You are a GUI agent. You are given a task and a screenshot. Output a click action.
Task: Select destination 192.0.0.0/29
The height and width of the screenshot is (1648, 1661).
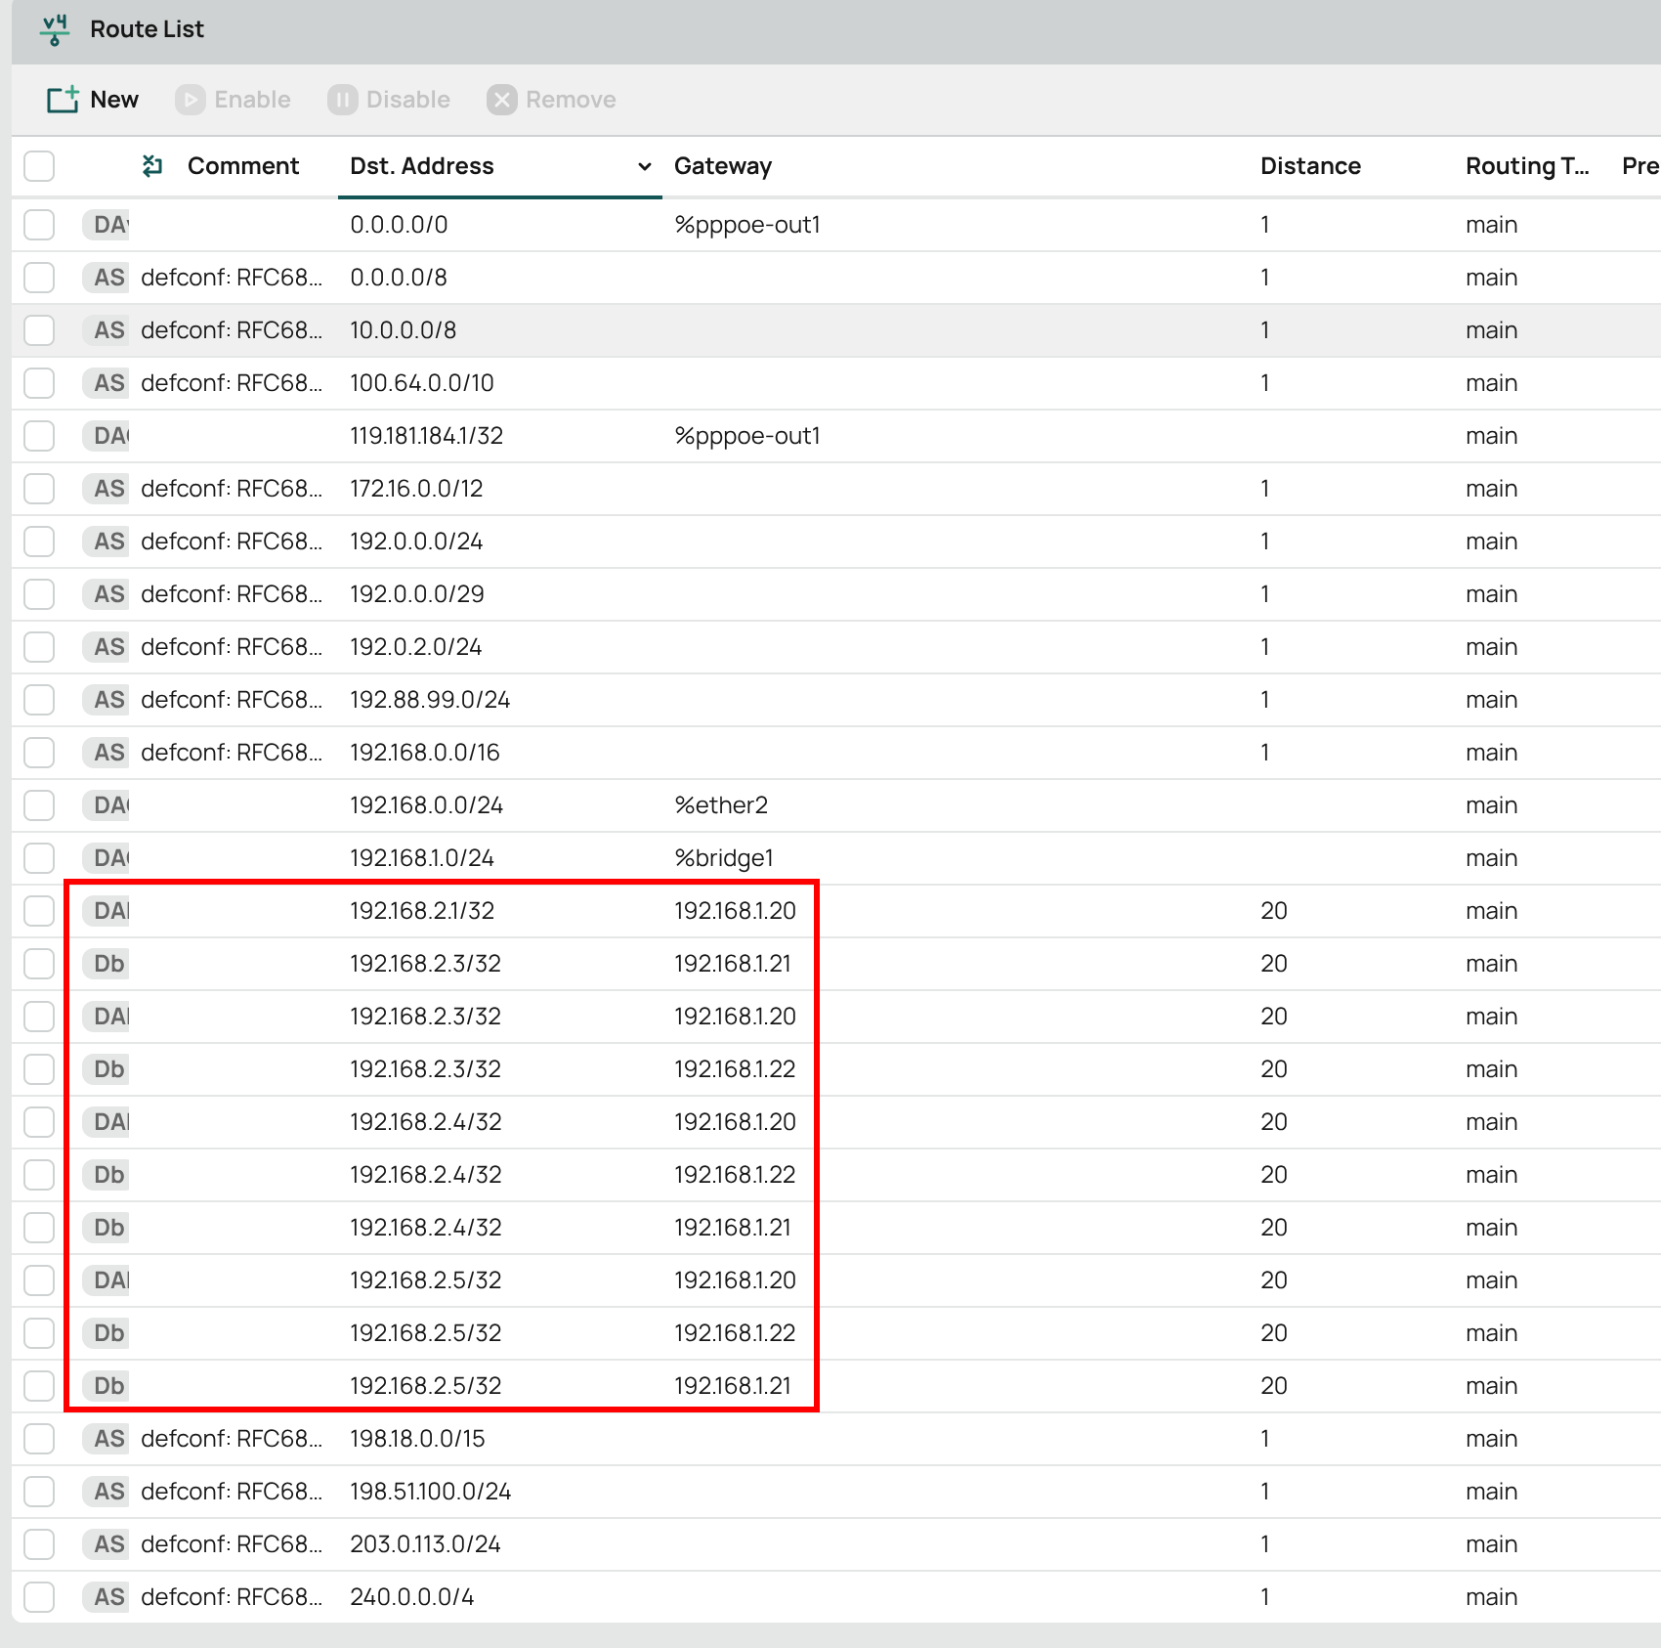417,594
